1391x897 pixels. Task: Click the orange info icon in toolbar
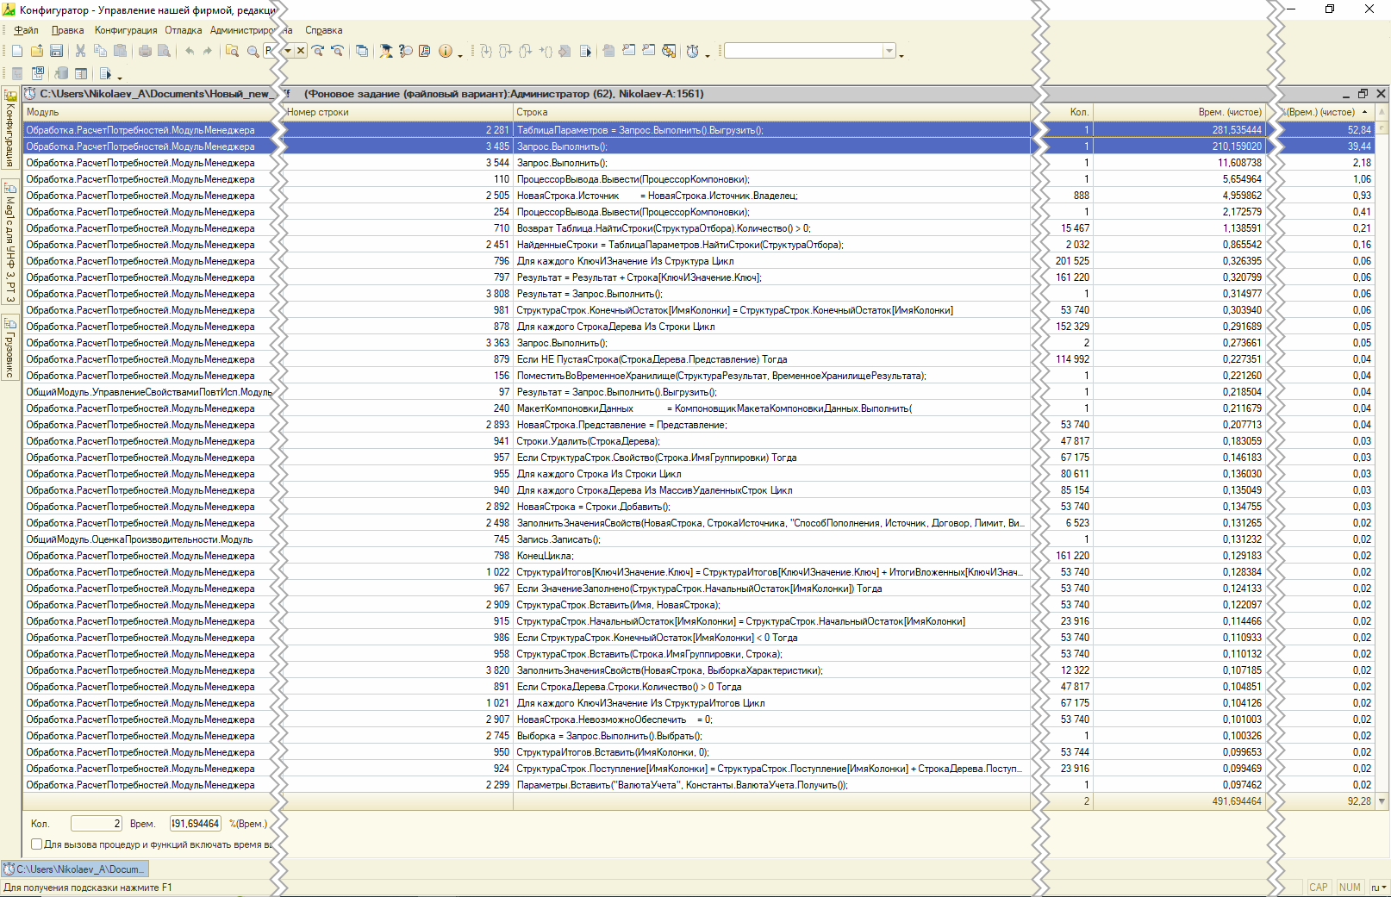point(445,52)
